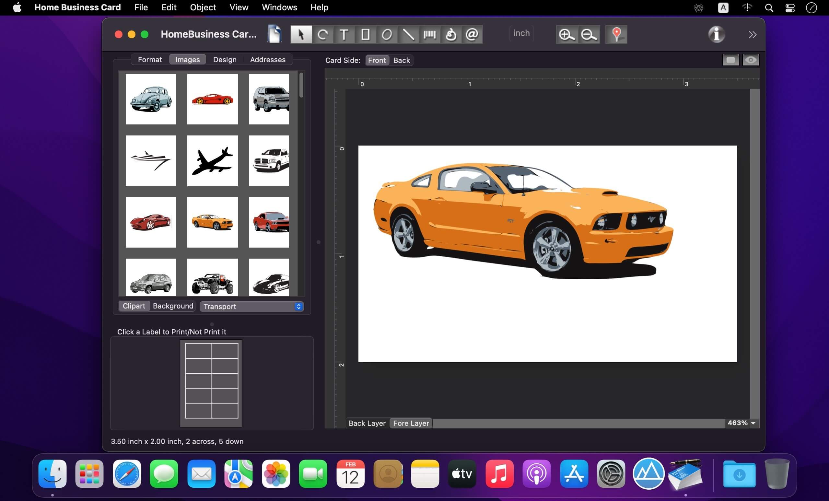The height and width of the screenshot is (501, 829).
Task: Select the Fore Layer
Action: coord(411,423)
